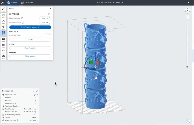Click the Array Models... button
The width and height of the screenshot is (194, 125).
[x=30, y=48]
